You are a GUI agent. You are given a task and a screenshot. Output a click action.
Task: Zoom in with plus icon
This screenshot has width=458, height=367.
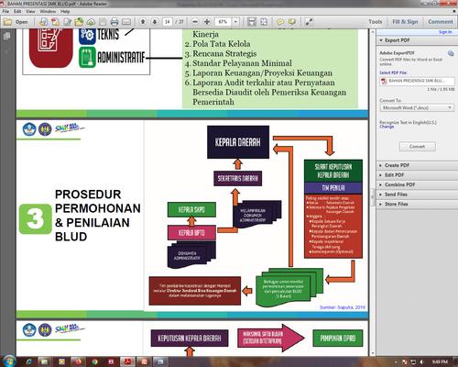coord(207,22)
